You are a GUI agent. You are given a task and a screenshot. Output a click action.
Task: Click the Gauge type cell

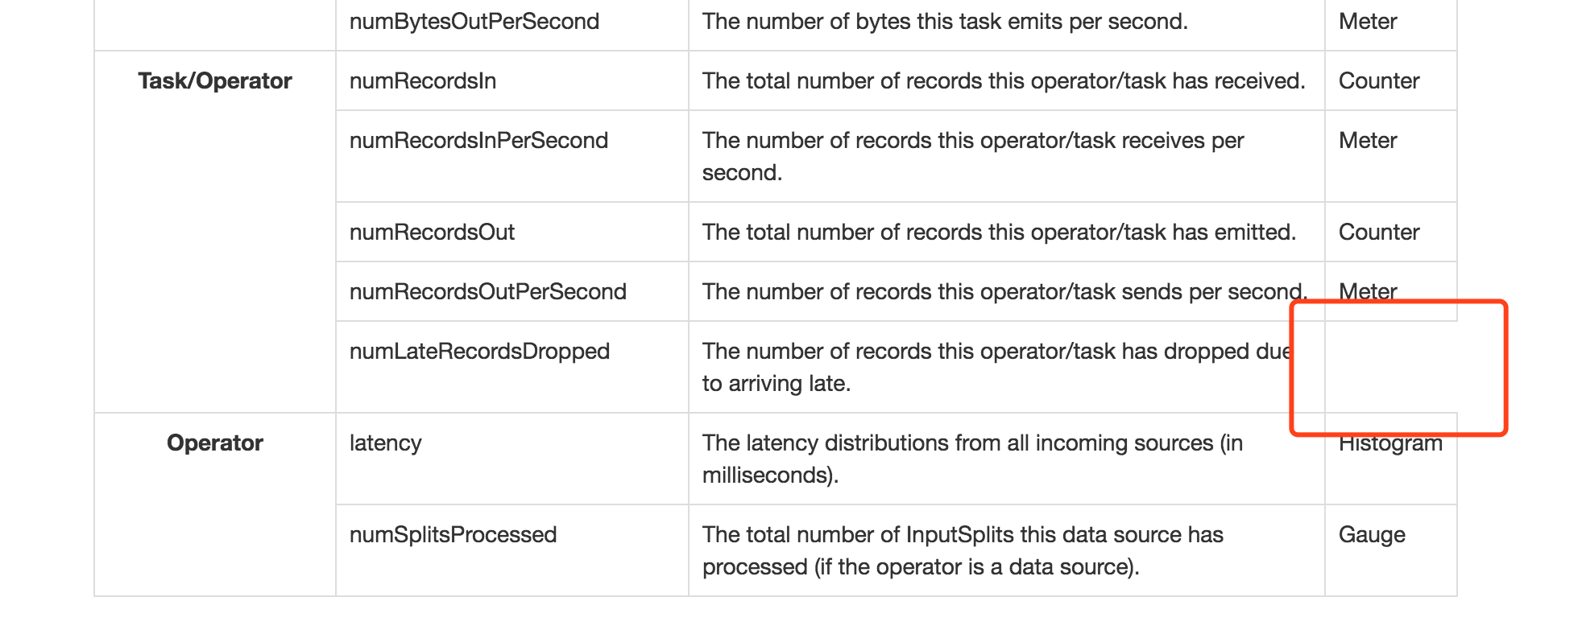(x=1391, y=550)
